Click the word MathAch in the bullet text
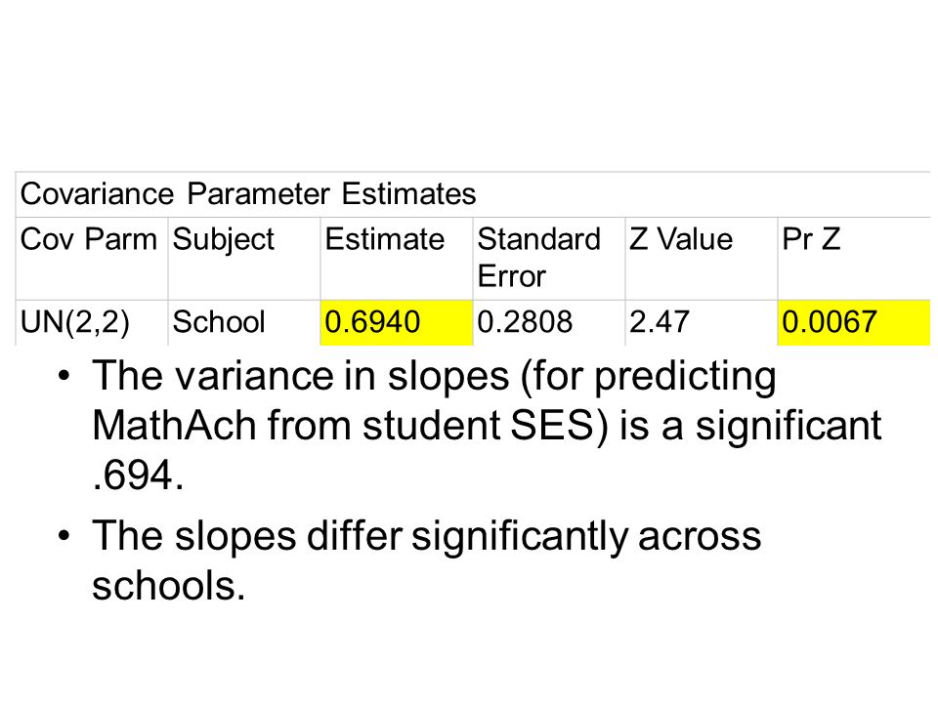The height and width of the screenshot is (703, 938). [174, 426]
